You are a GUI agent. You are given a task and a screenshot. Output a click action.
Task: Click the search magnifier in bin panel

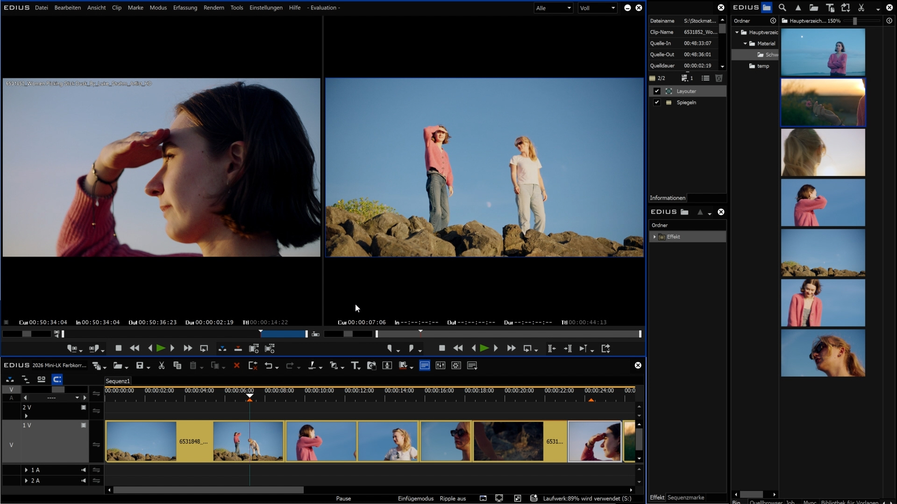click(x=782, y=7)
